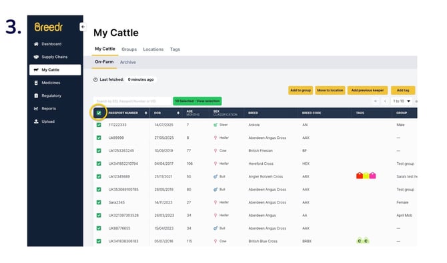The height and width of the screenshot is (263, 447).
Task: Open the Archive sub-tab
Action: (x=127, y=62)
